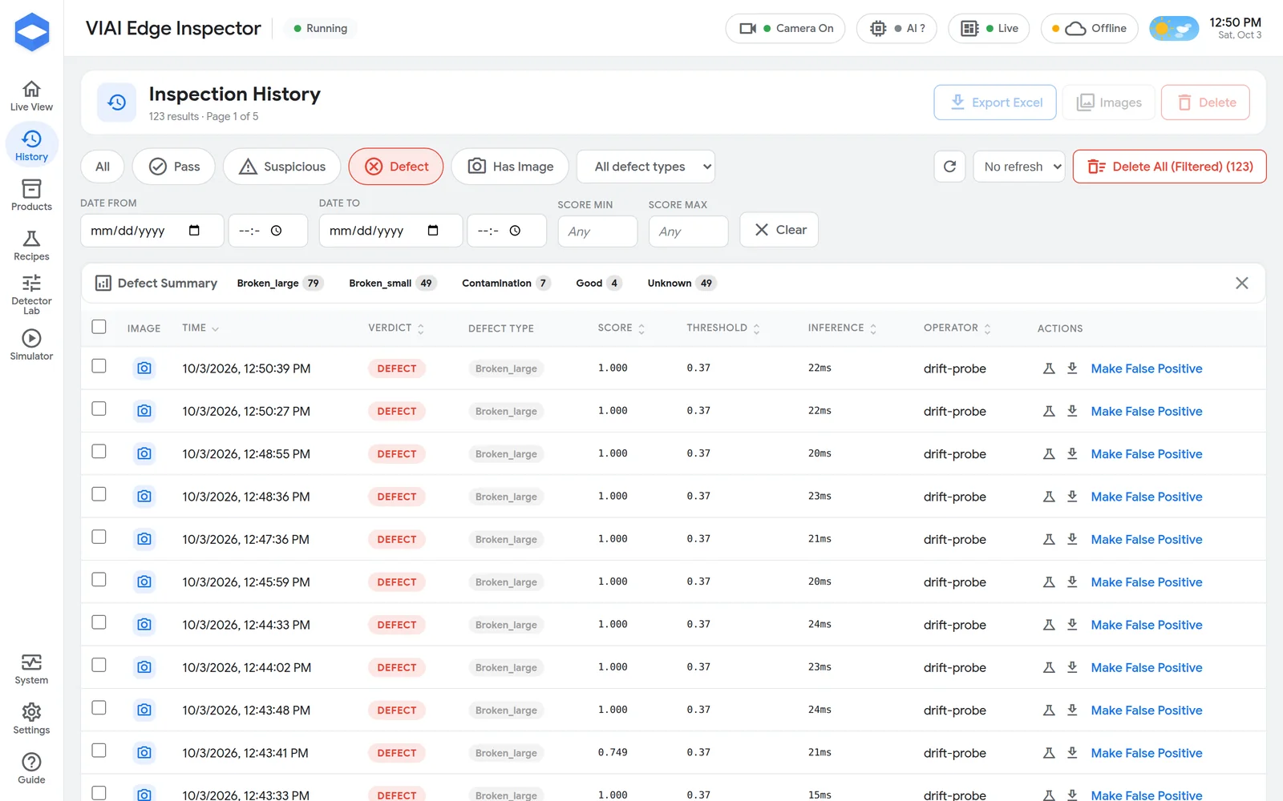Click the Offline cloud status chip

[1089, 28]
